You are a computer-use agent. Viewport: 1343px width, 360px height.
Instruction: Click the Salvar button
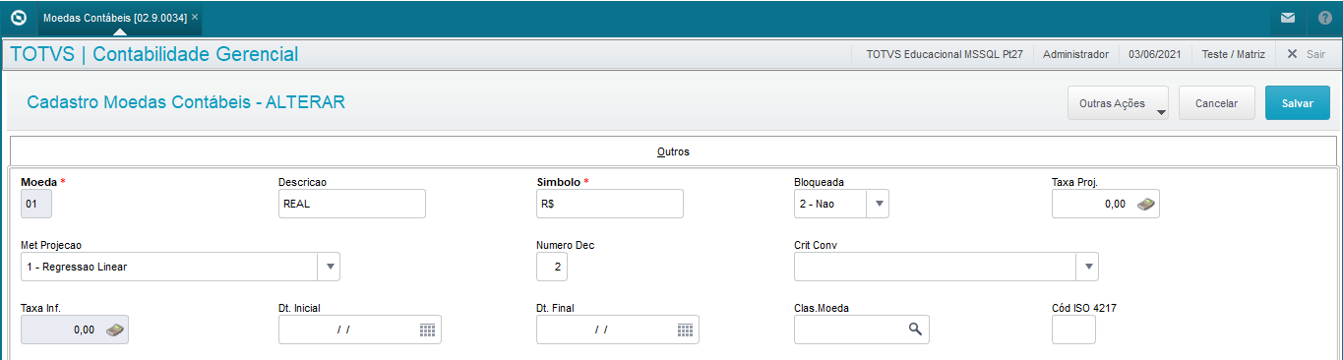(1297, 103)
